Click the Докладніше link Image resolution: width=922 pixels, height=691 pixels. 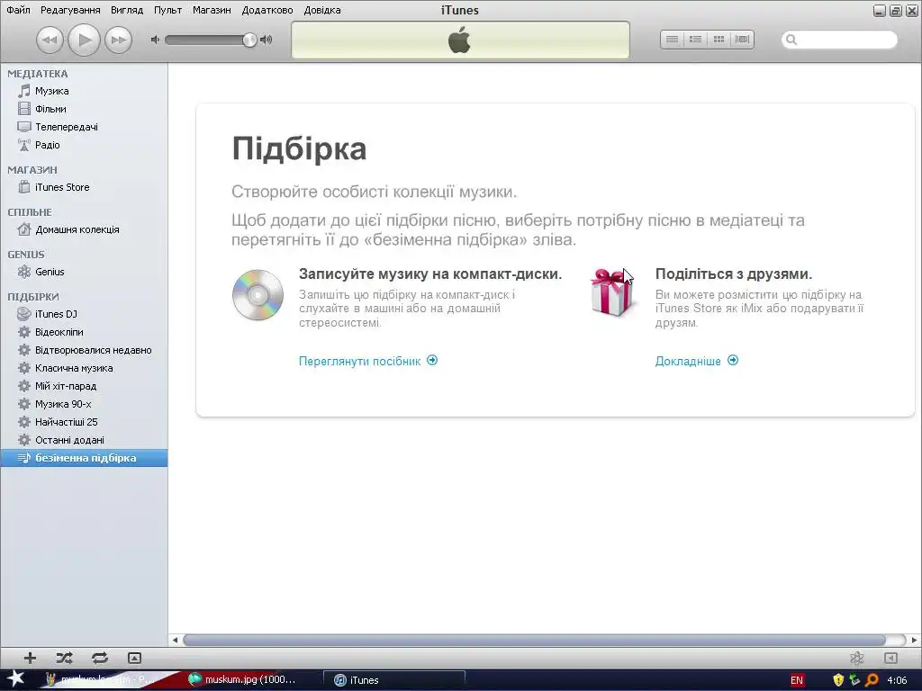tap(697, 361)
